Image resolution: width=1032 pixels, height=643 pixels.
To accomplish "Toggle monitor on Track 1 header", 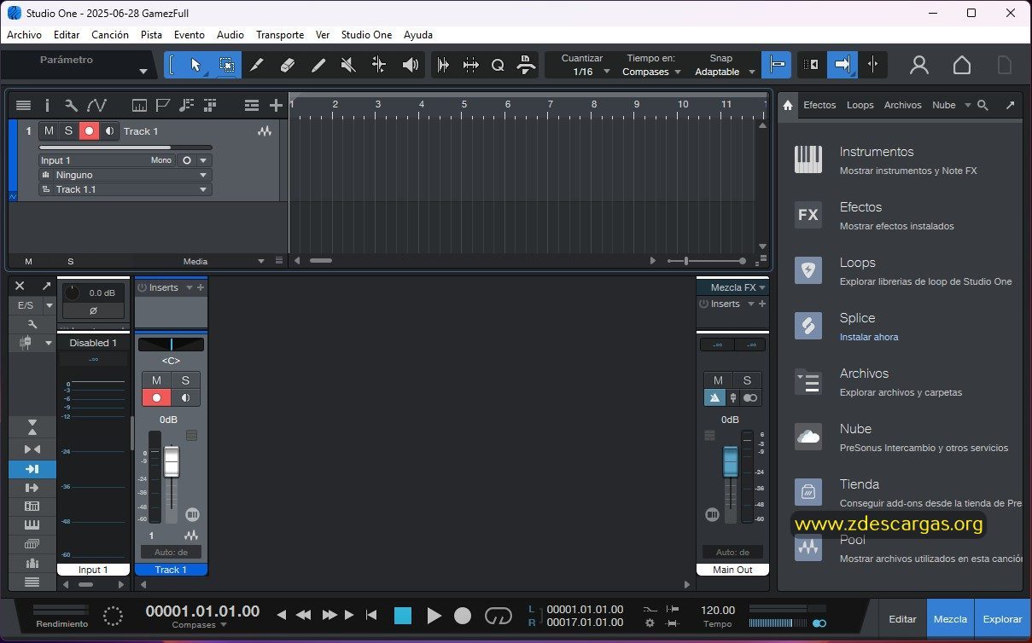I will [x=109, y=130].
